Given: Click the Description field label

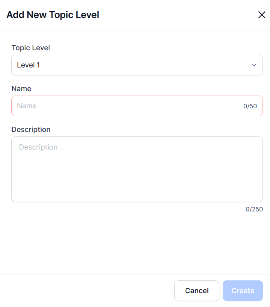Looking at the screenshot, I should click(31, 129).
